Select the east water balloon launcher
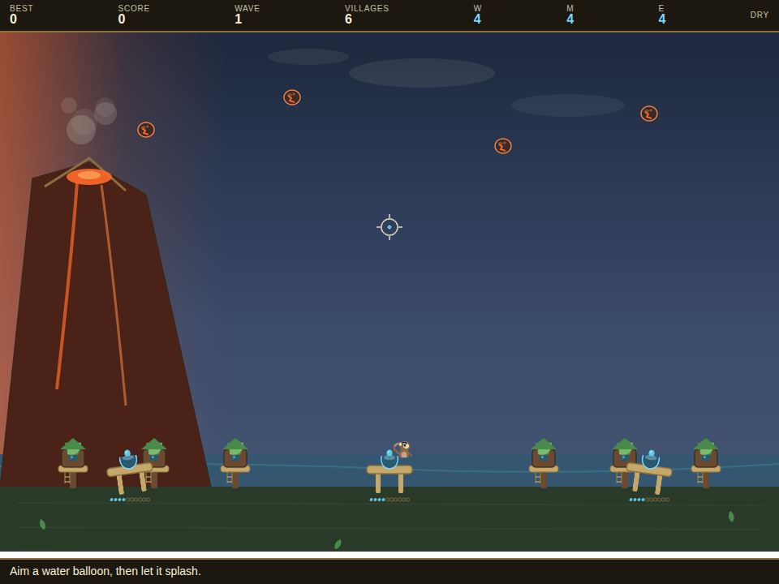The image size is (779, 584). click(x=649, y=470)
